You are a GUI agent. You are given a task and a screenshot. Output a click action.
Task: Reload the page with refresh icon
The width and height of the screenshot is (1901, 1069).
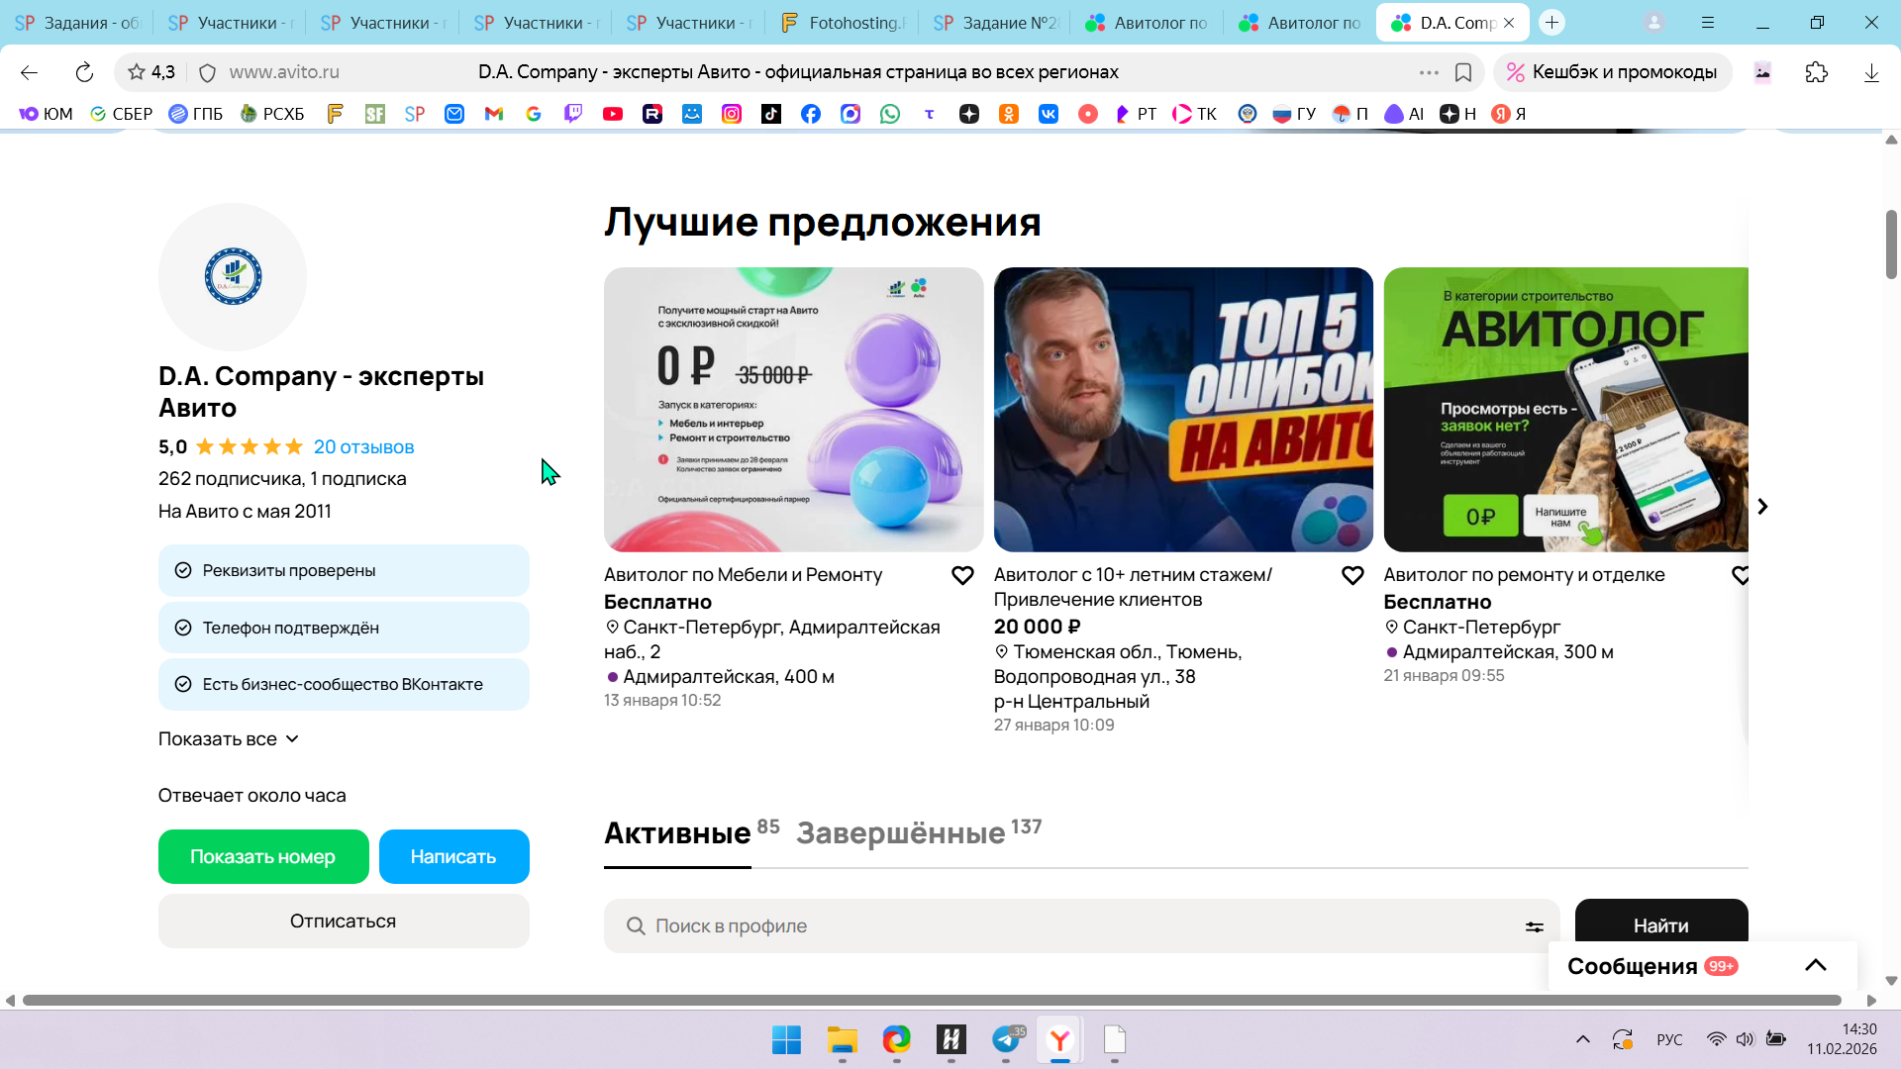[x=84, y=72]
